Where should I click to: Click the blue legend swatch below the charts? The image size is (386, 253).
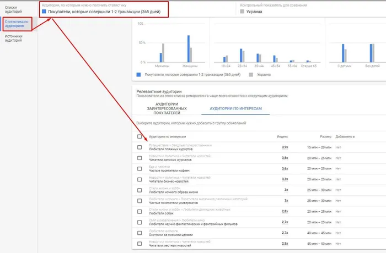pyautogui.click(x=138, y=74)
